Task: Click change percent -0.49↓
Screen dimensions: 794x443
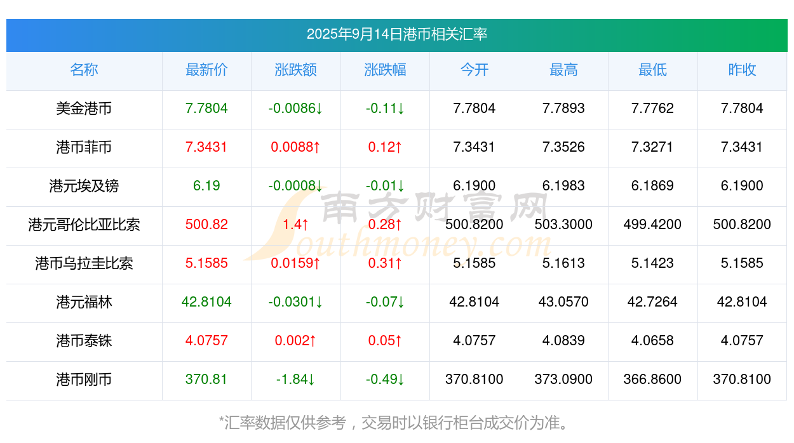Action: pyautogui.click(x=385, y=380)
